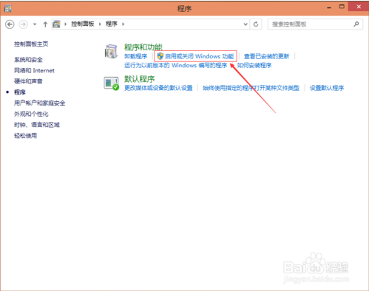Click the search magnifier icon
Screen dimensions: 369x291
(x=356, y=24)
